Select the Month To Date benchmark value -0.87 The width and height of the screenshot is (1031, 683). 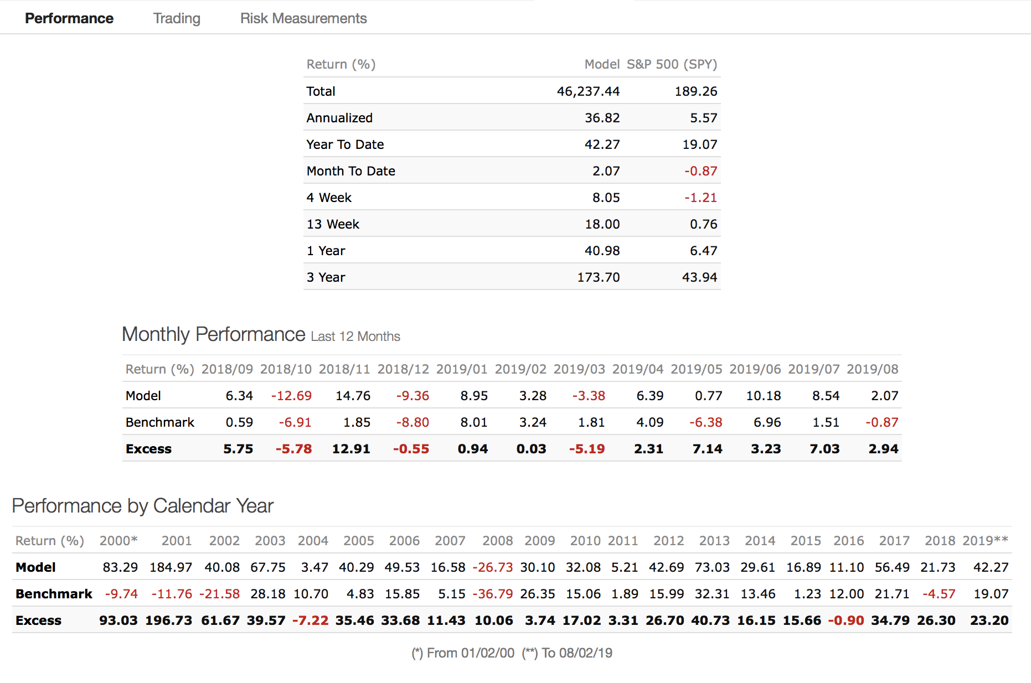[x=700, y=171]
